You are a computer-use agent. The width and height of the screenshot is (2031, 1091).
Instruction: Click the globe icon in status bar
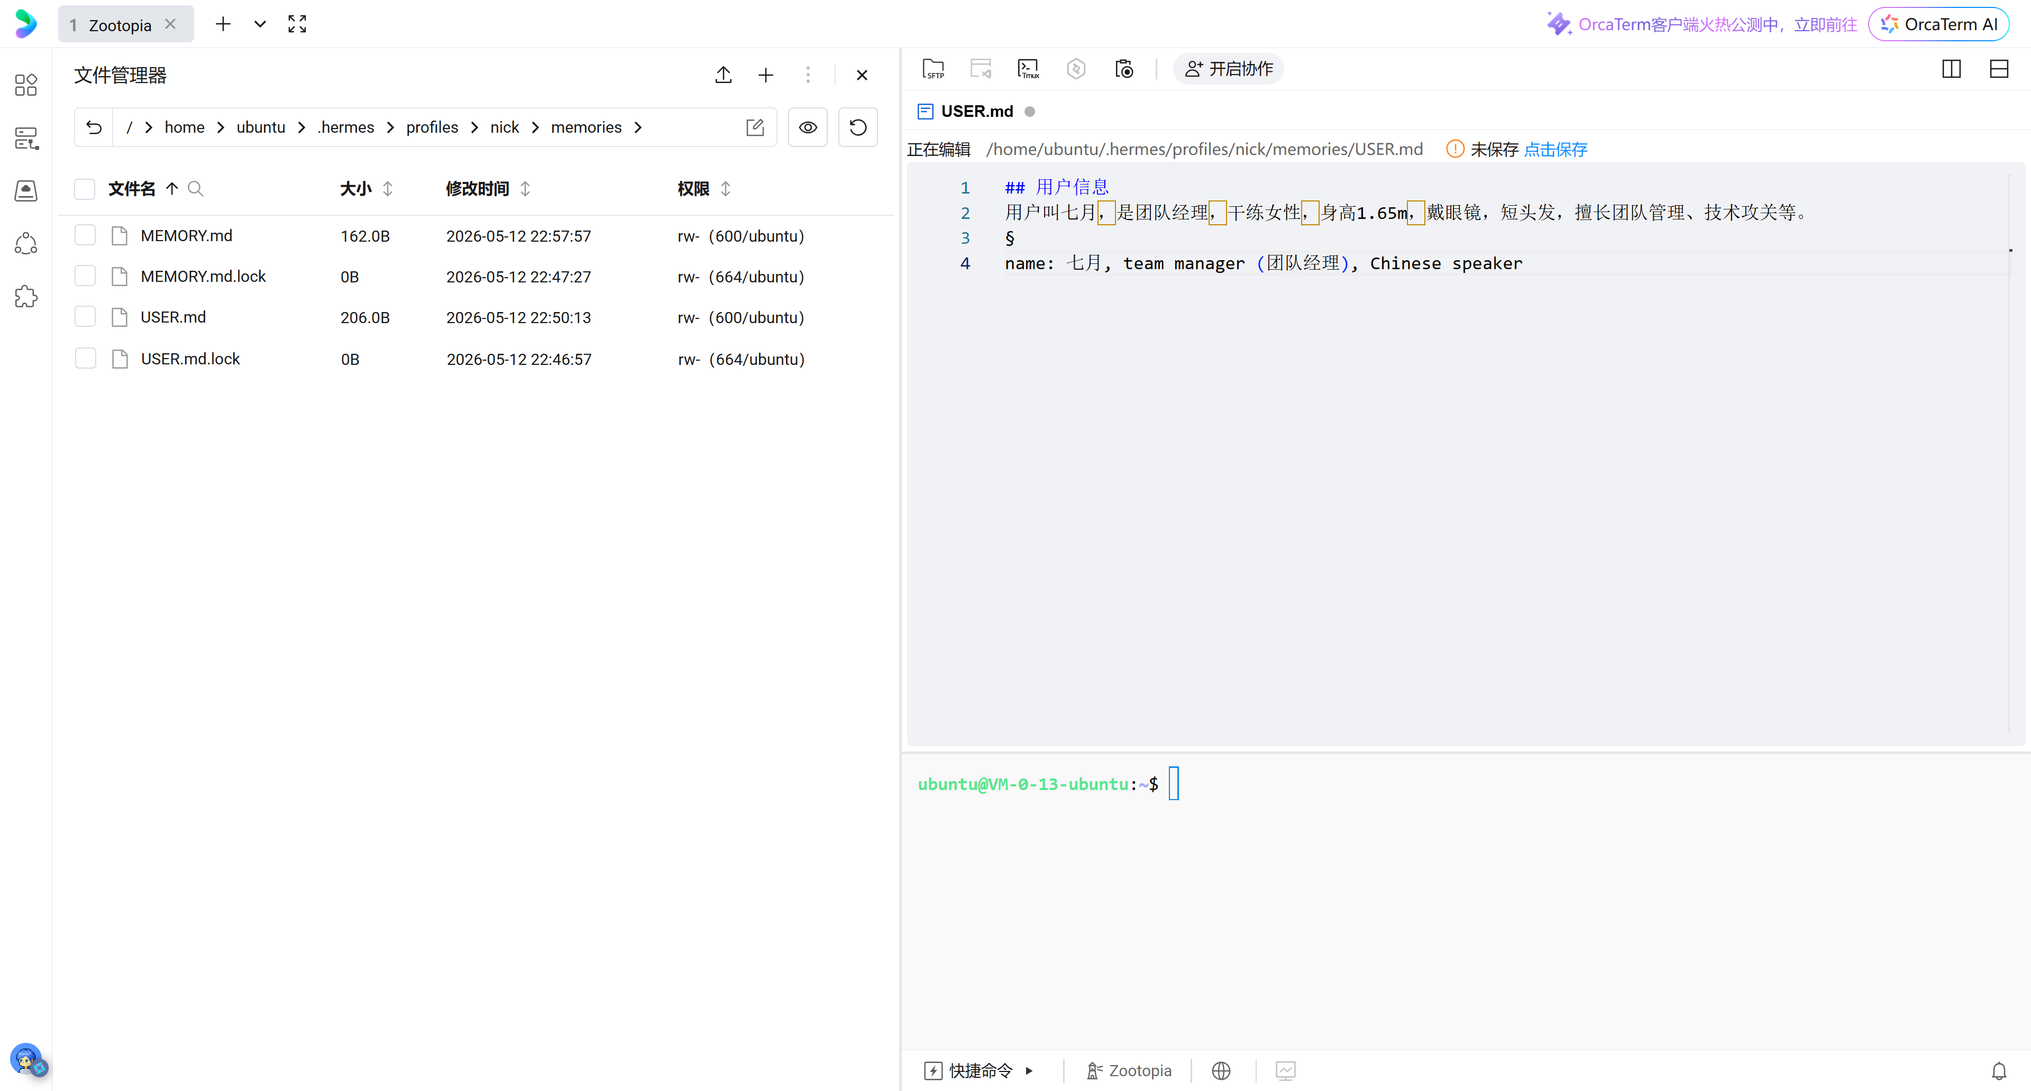tap(1221, 1070)
